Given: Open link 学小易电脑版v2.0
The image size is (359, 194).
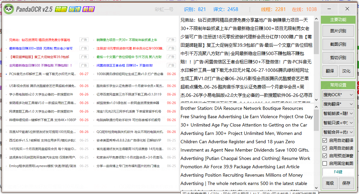Looking at the screenshot, I should coord(41,94).
